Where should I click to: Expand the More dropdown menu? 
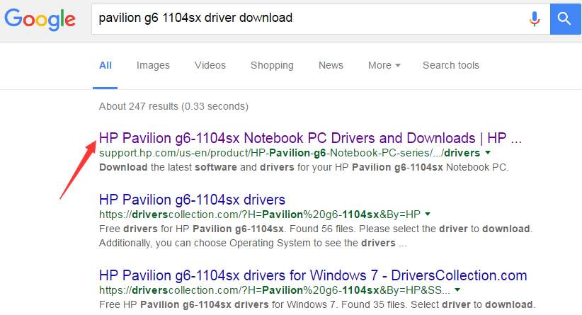point(384,65)
